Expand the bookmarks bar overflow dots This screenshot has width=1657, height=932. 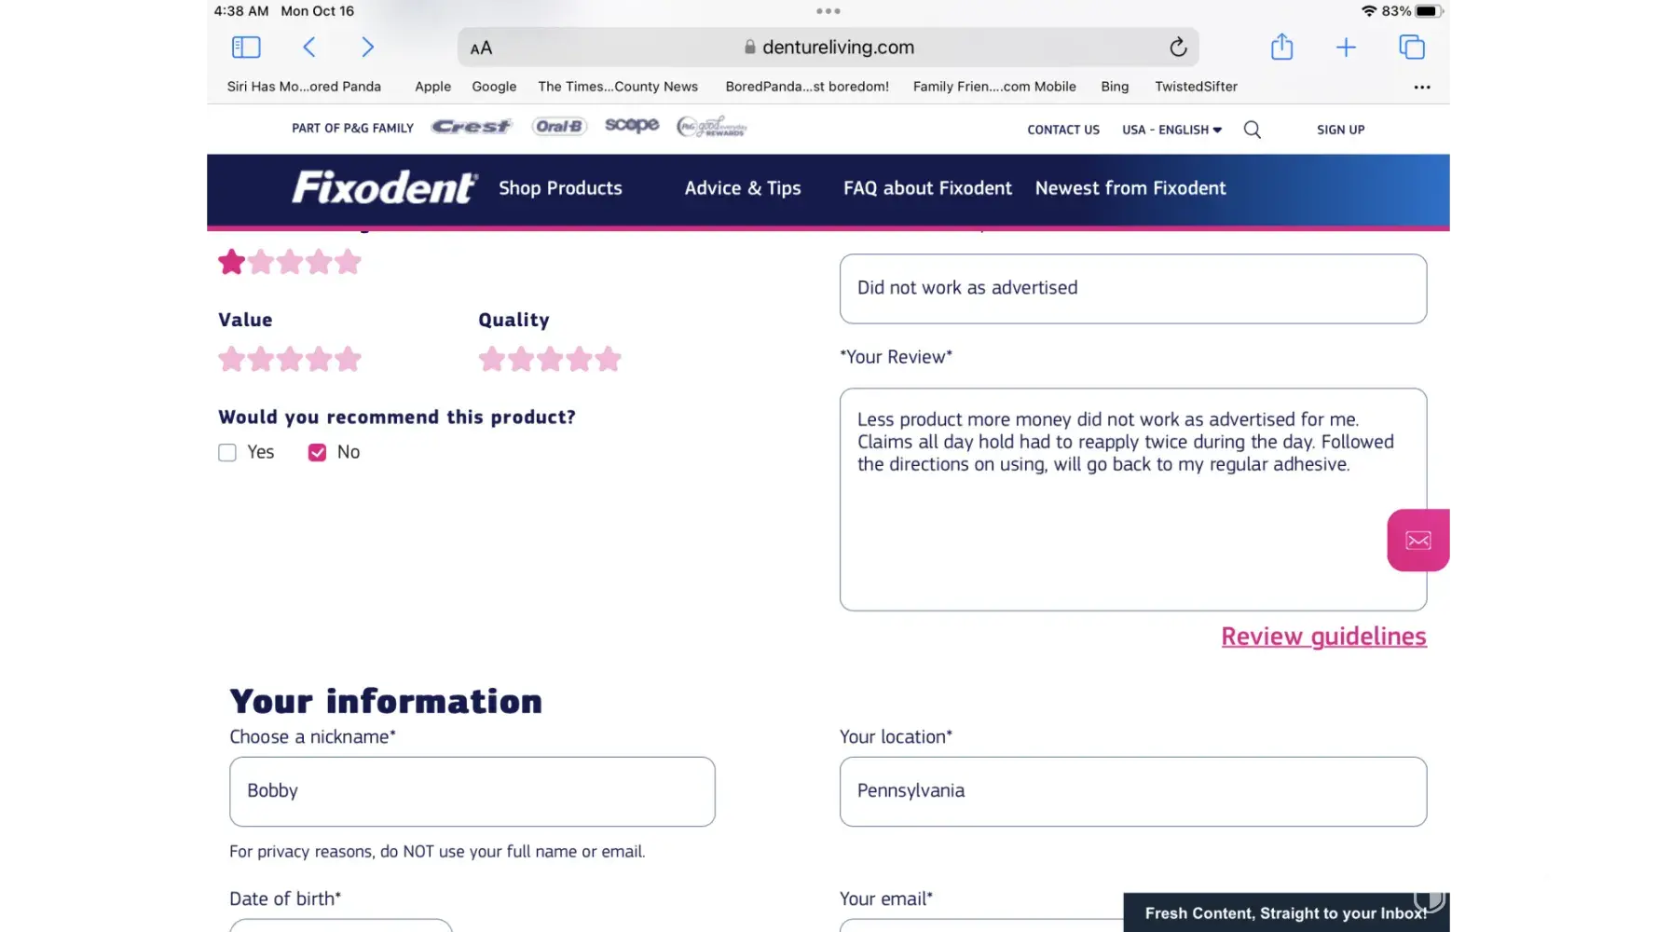[1421, 87]
